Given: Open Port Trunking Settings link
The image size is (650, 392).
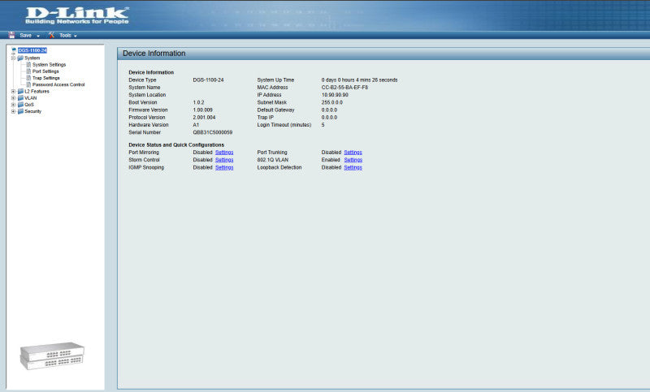Looking at the screenshot, I should coord(353,153).
